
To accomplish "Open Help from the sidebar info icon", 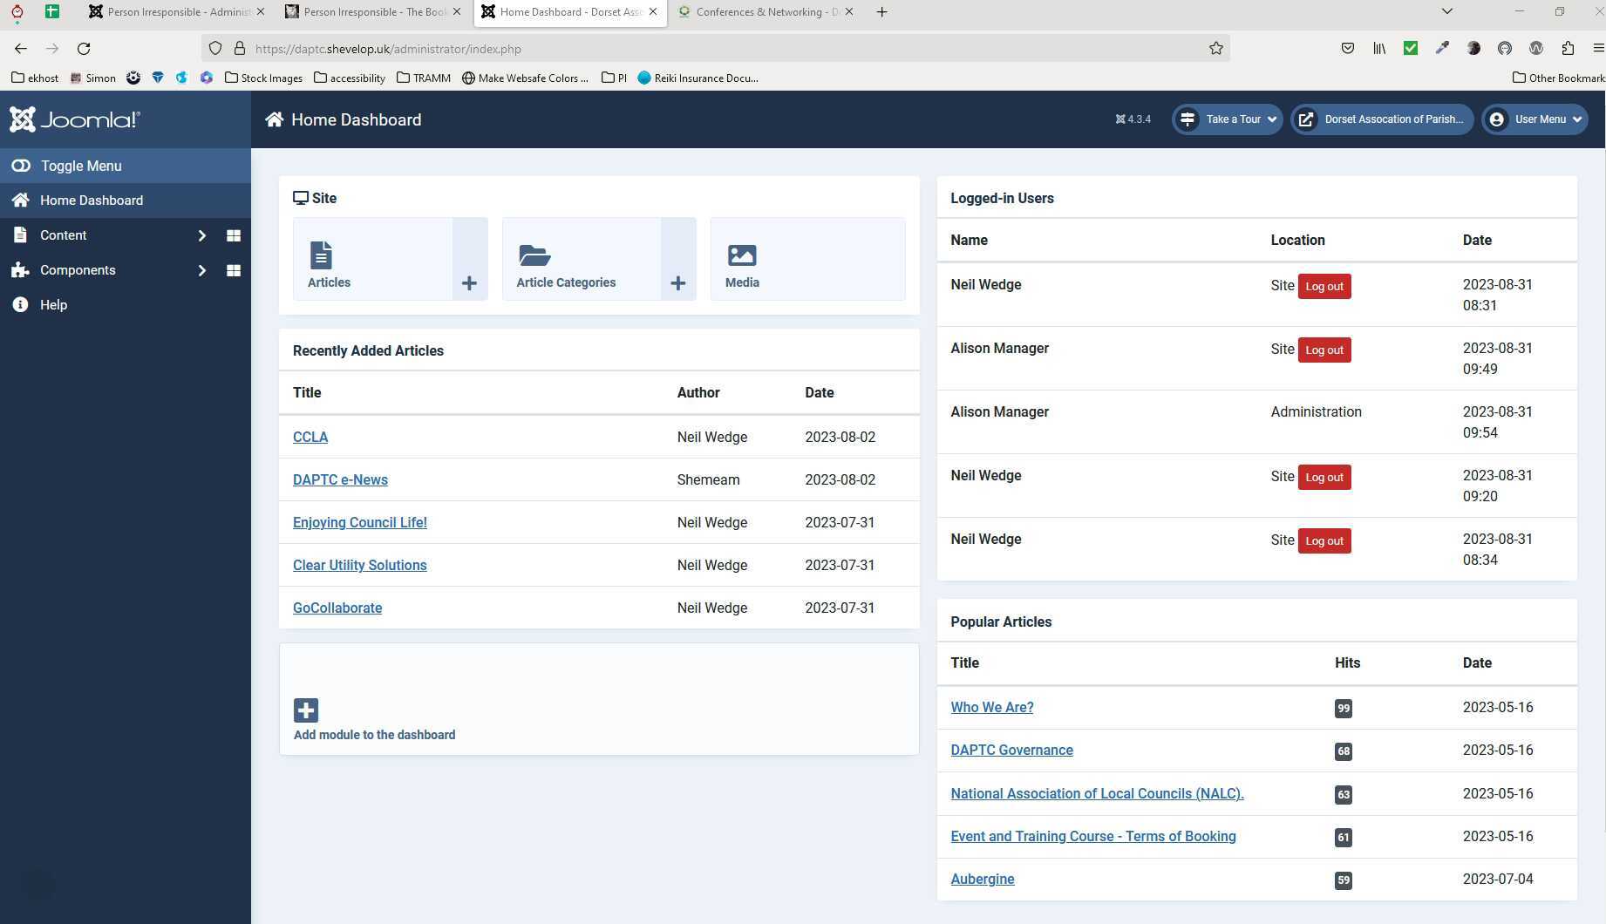I will [19, 304].
